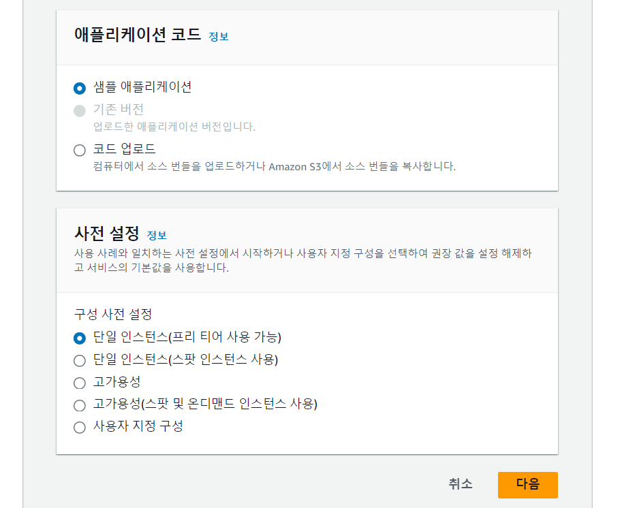Image resolution: width=622 pixels, height=508 pixels.
Task: Select the 사용자 지정 구성 radio button
Action: tap(80, 428)
